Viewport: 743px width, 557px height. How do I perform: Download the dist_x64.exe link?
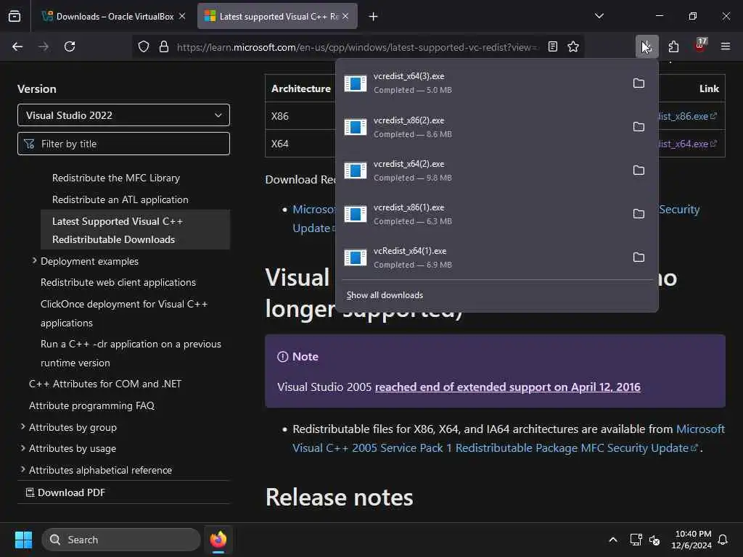[688, 144]
